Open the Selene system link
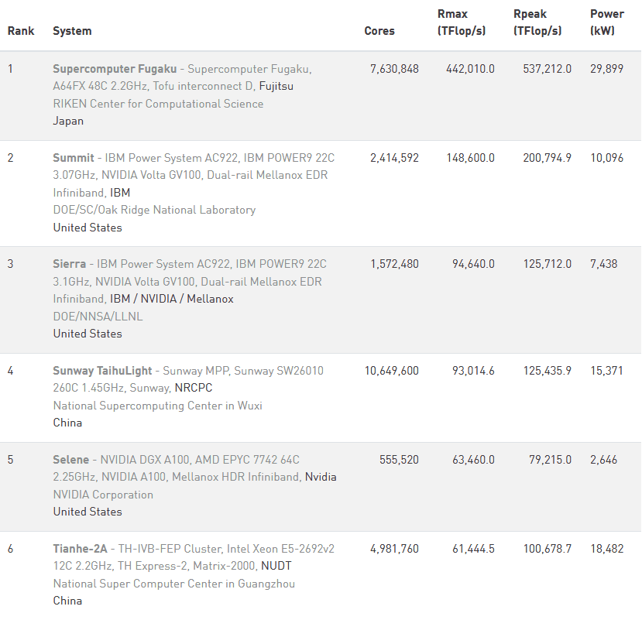 (70, 460)
